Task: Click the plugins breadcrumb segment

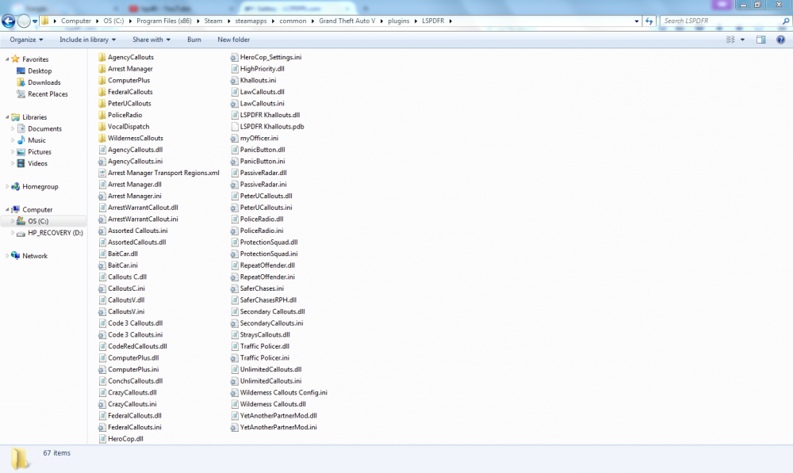Action: (399, 21)
